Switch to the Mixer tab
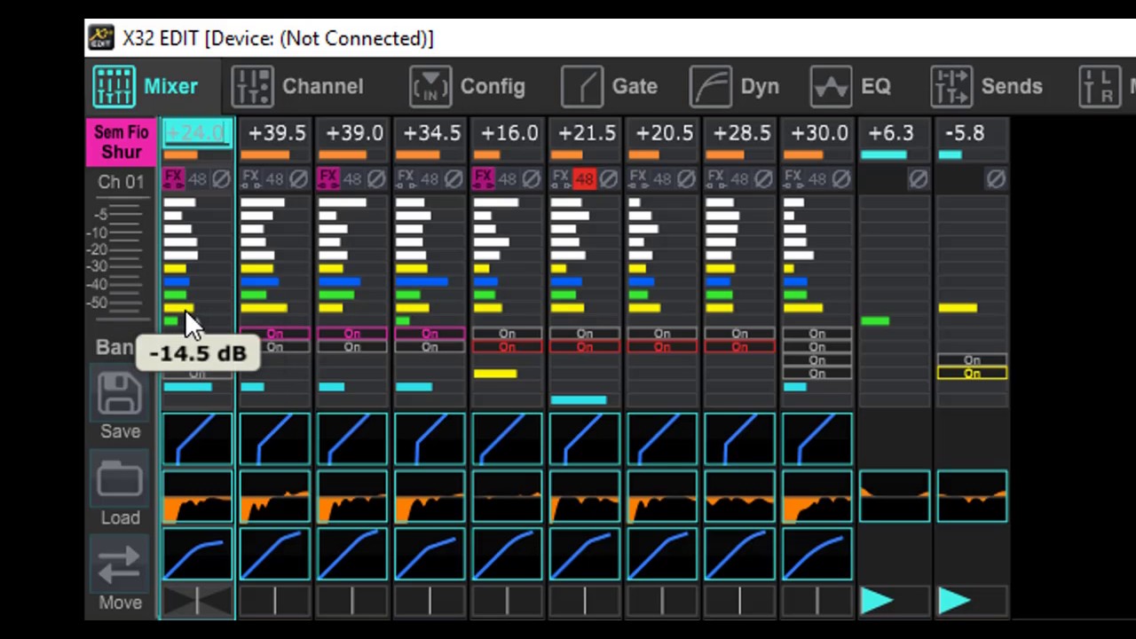 (146, 87)
